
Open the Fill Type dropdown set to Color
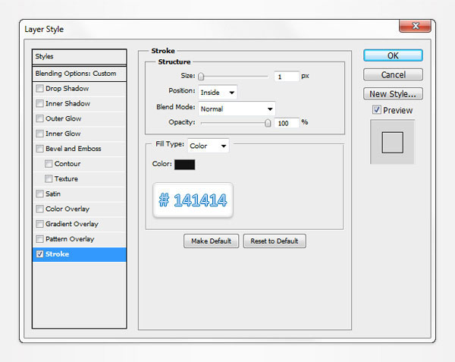point(208,146)
